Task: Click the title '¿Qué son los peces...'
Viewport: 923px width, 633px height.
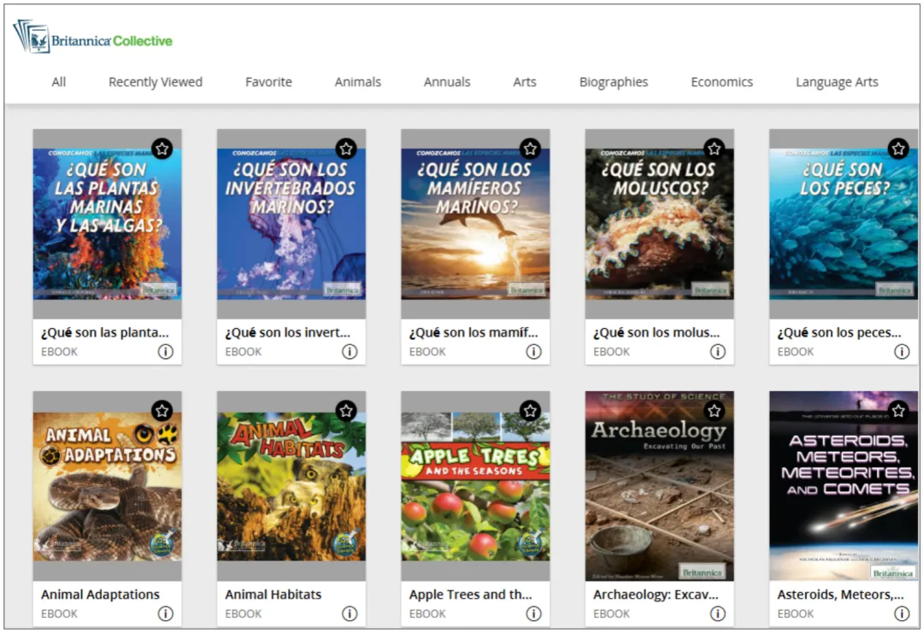Action: 839,332
